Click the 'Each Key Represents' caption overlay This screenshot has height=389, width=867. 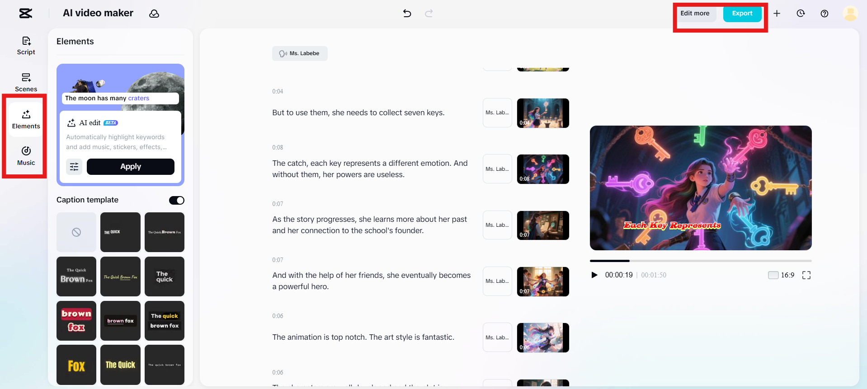tap(672, 225)
